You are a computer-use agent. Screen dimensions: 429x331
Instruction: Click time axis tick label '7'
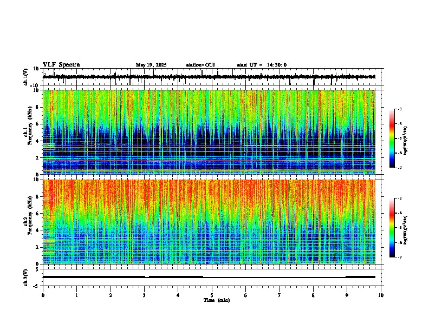coord(279,295)
